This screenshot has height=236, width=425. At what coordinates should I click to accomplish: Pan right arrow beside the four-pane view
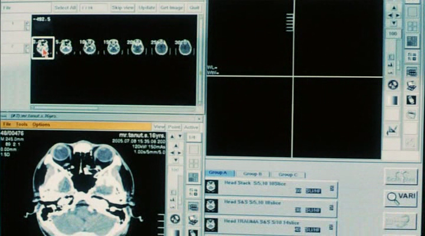[397, 16]
